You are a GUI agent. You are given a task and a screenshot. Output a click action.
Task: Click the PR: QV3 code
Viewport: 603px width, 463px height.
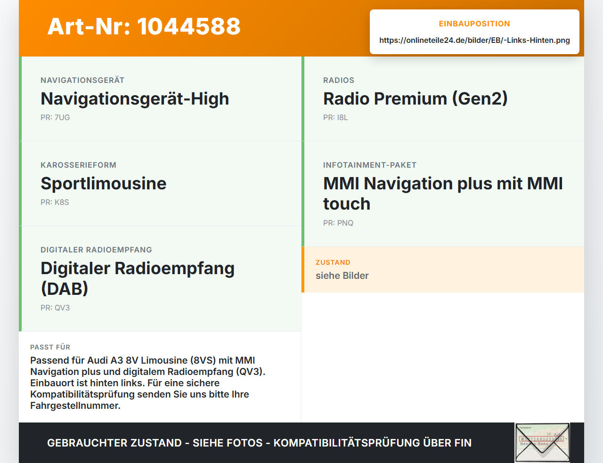coord(55,308)
